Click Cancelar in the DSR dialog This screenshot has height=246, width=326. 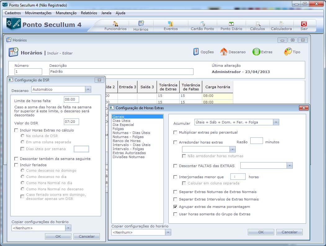[87, 236]
